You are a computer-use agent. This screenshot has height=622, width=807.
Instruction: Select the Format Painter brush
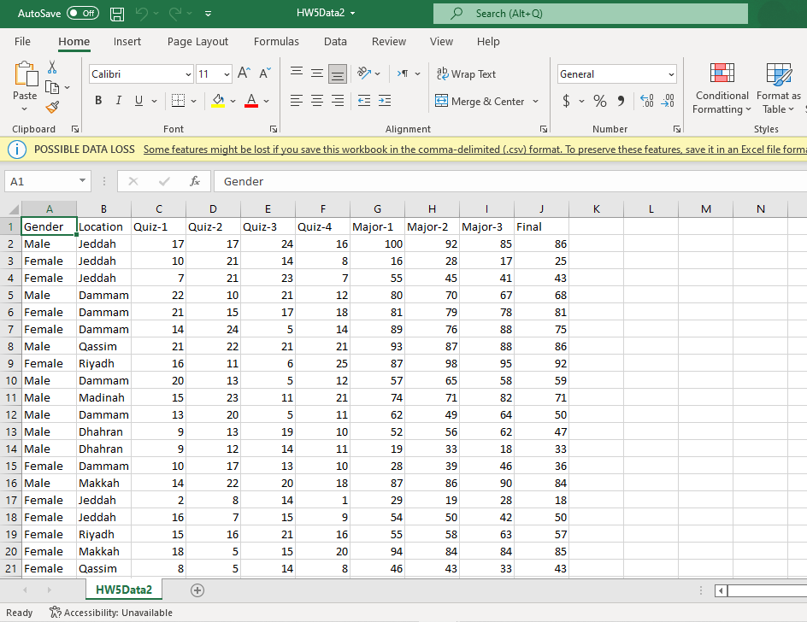(x=52, y=107)
